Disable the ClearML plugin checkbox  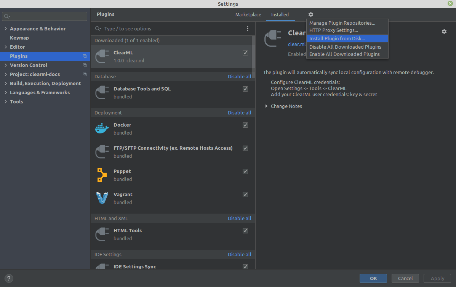[245, 53]
